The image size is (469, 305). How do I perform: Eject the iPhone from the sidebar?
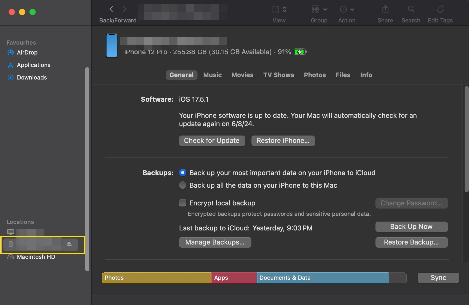click(69, 244)
